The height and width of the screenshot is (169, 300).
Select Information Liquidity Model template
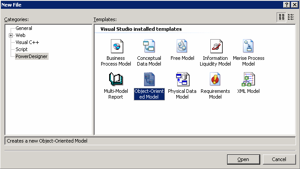[216, 46]
